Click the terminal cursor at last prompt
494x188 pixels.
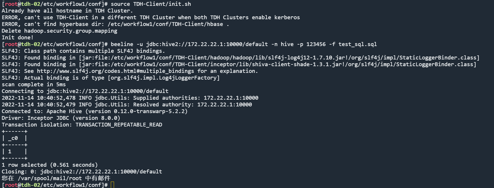pyautogui.click(x=112, y=185)
